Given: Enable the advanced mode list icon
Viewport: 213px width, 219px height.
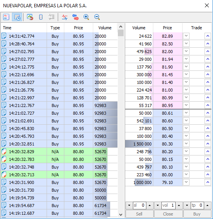Looking at the screenshot, I should point(52,17).
